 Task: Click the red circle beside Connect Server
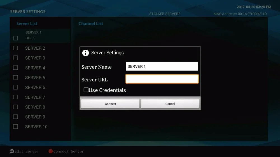[x=50, y=151]
